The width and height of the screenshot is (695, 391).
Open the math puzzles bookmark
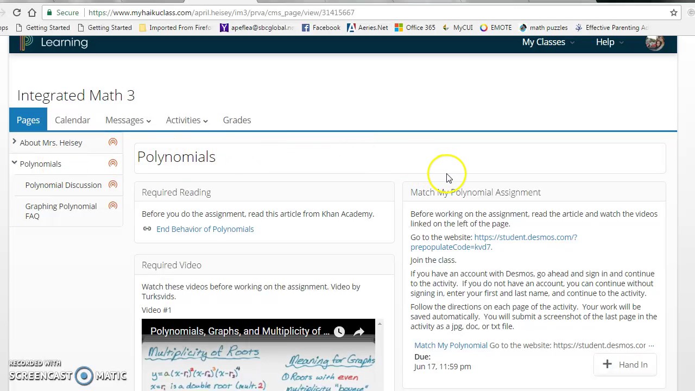pyautogui.click(x=544, y=28)
